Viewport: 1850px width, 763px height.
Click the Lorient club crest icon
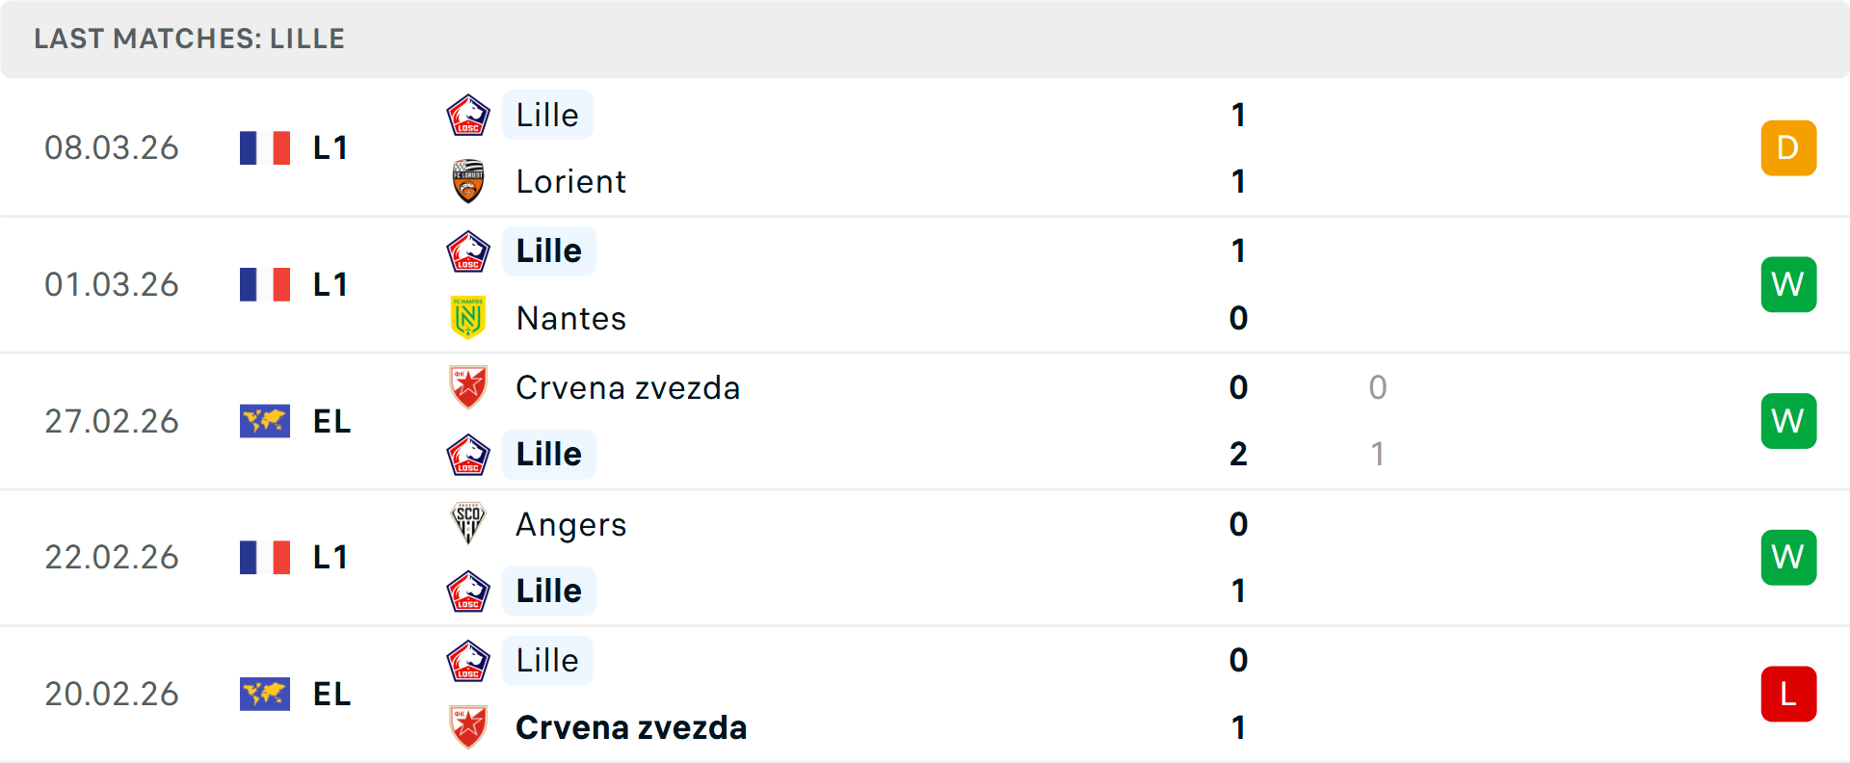pos(468,181)
